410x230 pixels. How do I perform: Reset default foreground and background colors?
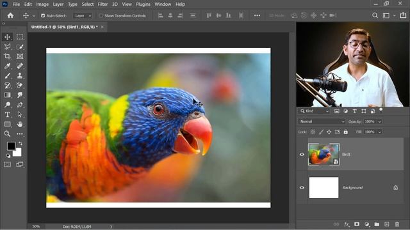click(x=8, y=156)
